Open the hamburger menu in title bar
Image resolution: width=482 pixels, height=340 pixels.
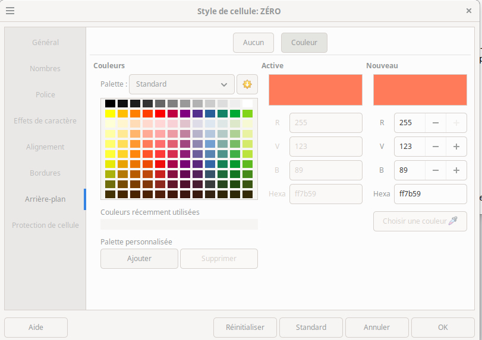click(10, 11)
